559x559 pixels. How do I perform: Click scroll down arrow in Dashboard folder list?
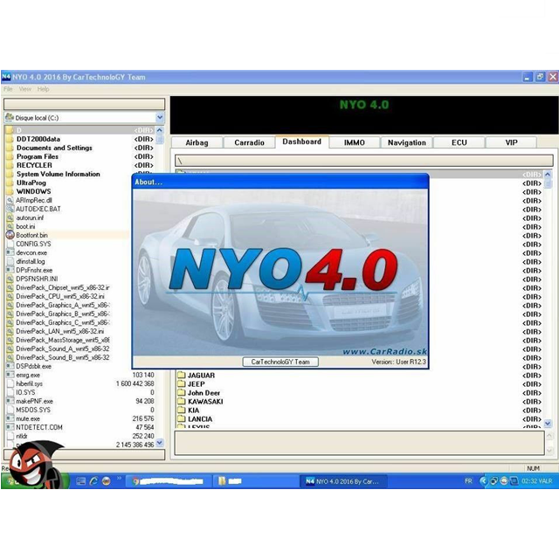548,424
